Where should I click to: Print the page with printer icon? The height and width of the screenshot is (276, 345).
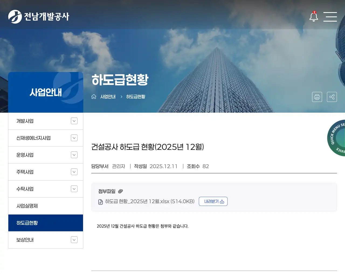(x=317, y=97)
